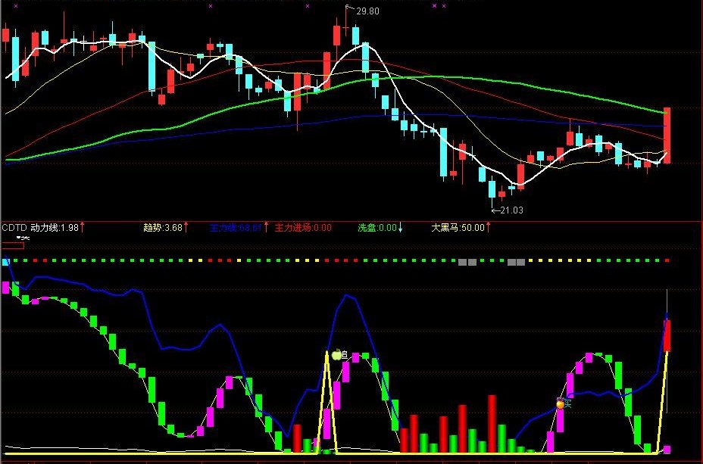Select the CDTD indicator name
The height and width of the screenshot is (464, 703).
pos(14,228)
